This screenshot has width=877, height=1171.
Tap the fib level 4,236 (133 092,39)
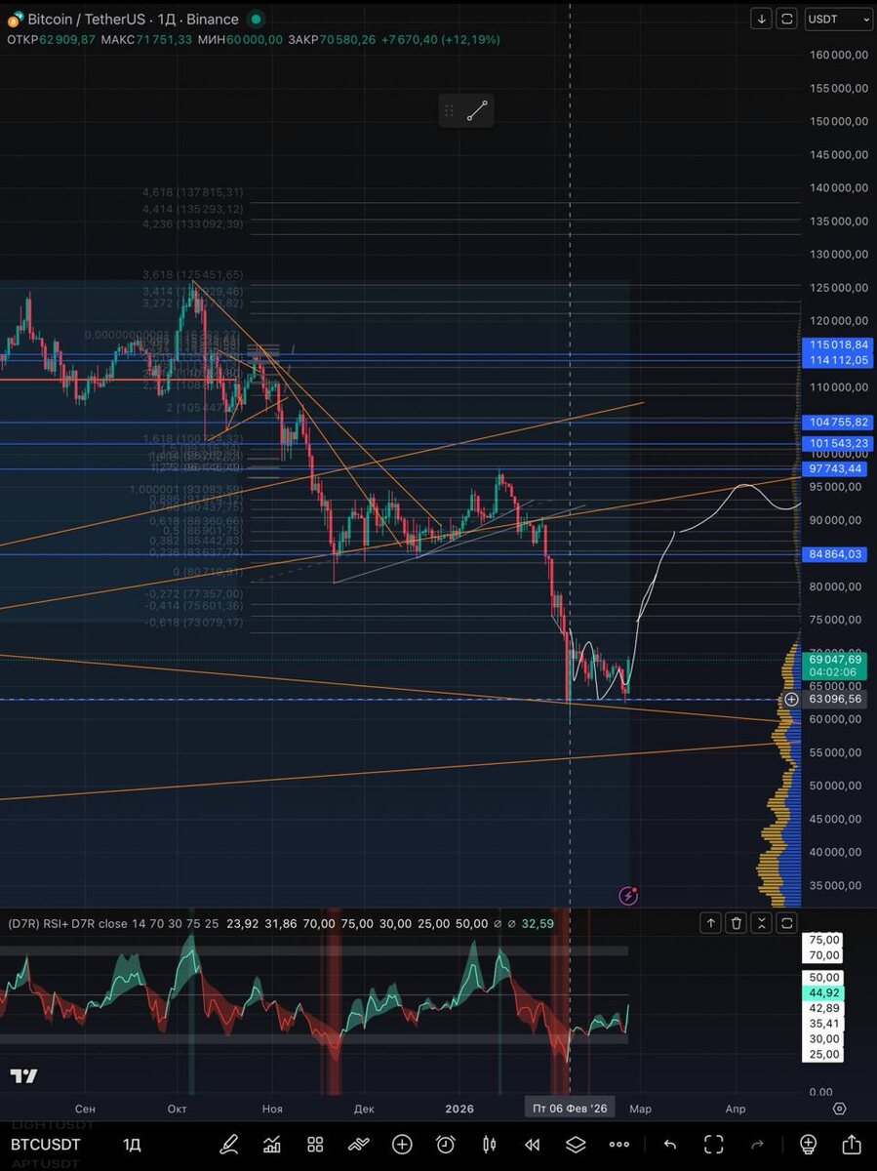(x=193, y=224)
